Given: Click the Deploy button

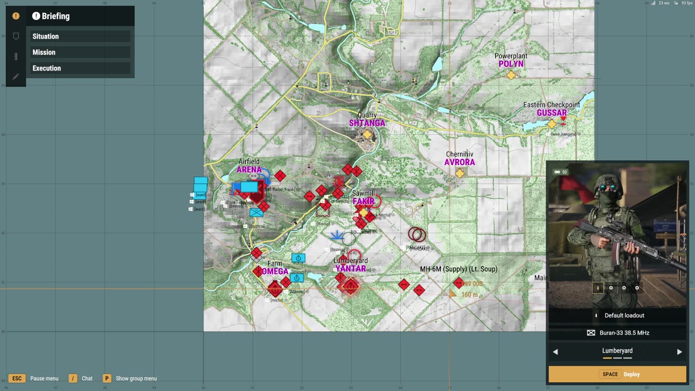Looking at the screenshot, I should coord(617,374).
